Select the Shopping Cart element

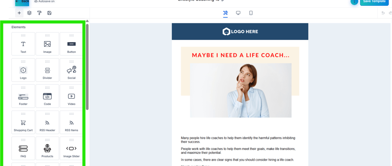click(x=23, y=122)
